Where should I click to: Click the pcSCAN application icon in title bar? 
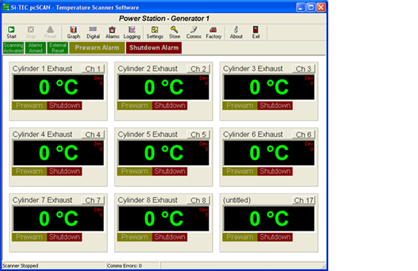coord(6,7)
